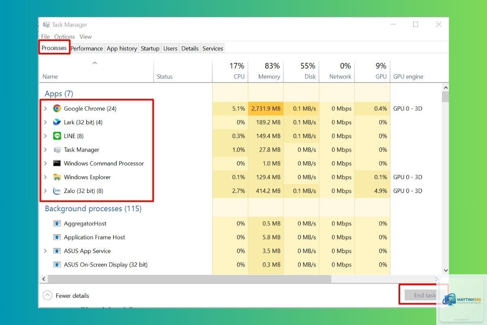Click the Google Chrome (24) name text
This screenshot has height=325, width=487.
pyautogui.click(x=90, y=108)
